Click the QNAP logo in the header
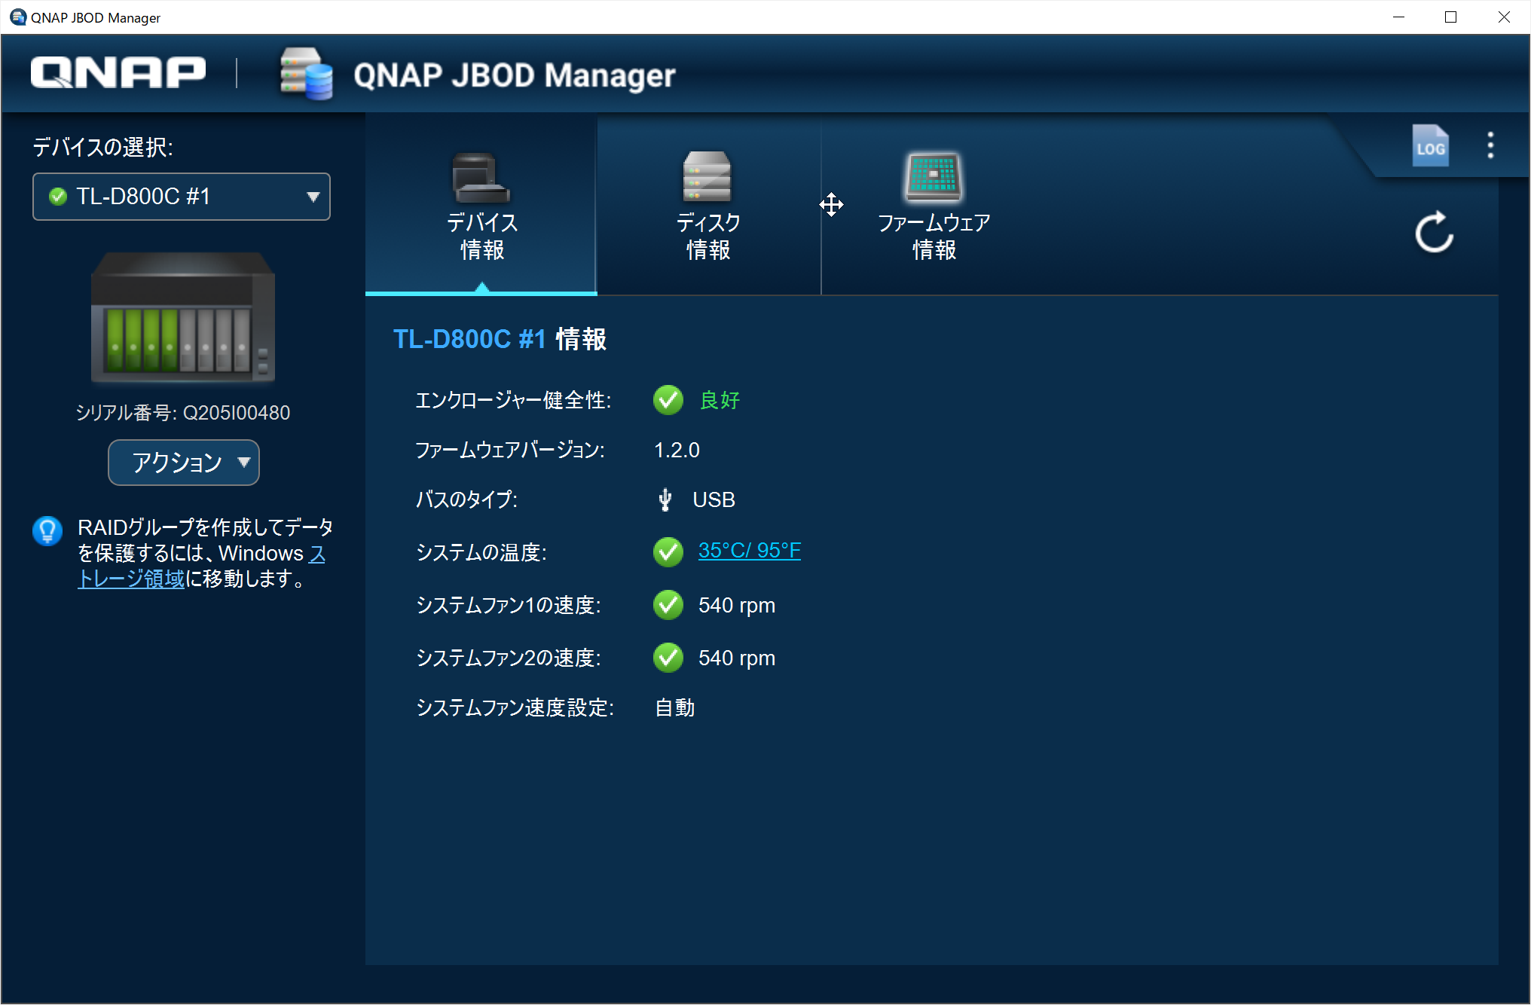The height and width of the screenshot is (1005, 1531). (117, 72)
